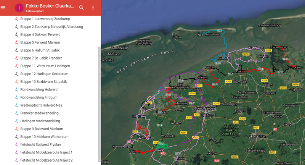Select Etappe 4 Dokkum Ferwerd
Image resolution: width=305 pixels, height=165 pixels.
[x=40, y=34]
